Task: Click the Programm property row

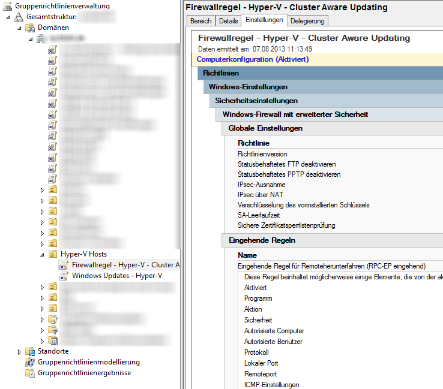Action: (258, 298)
